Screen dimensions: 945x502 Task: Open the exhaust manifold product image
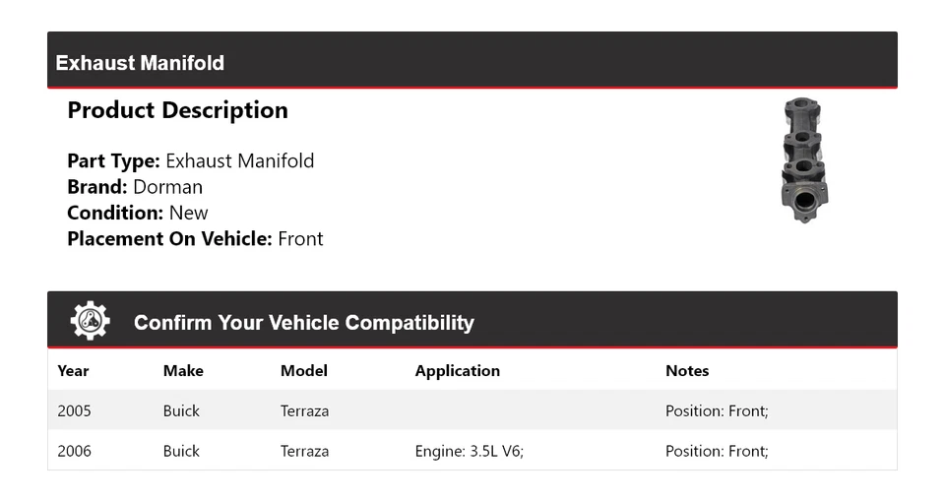(x=803, y=159)
